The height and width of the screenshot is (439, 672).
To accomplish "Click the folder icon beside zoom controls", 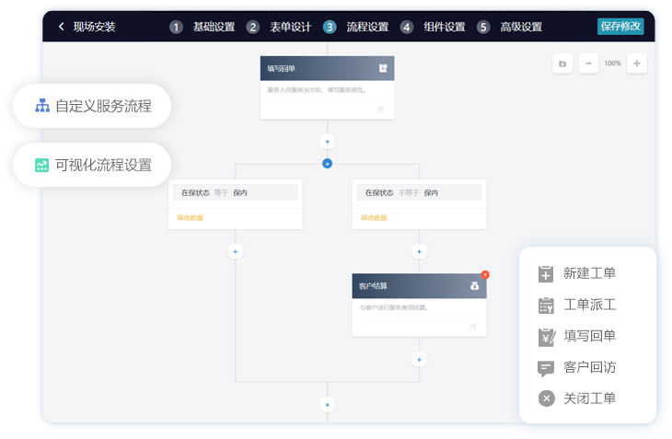I will [x=562, y=64].
